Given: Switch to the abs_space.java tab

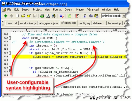Looking at the screenshot, I should 49,23.
